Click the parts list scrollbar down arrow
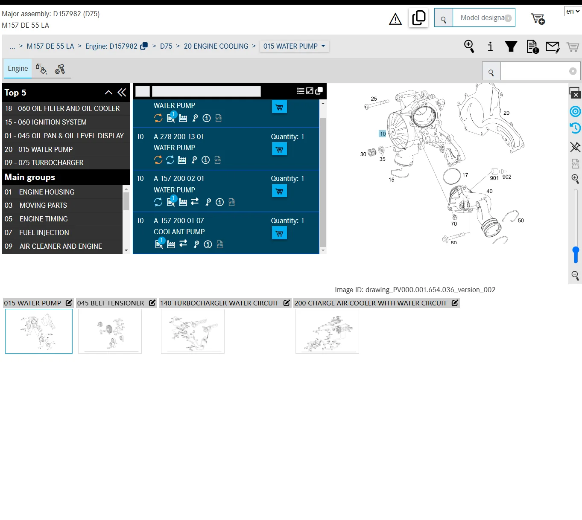582x520 pixels. coord(323,250)
